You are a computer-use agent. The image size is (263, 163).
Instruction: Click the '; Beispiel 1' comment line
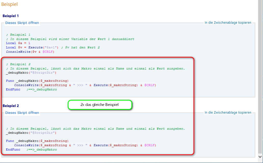(x=18, y=35)
